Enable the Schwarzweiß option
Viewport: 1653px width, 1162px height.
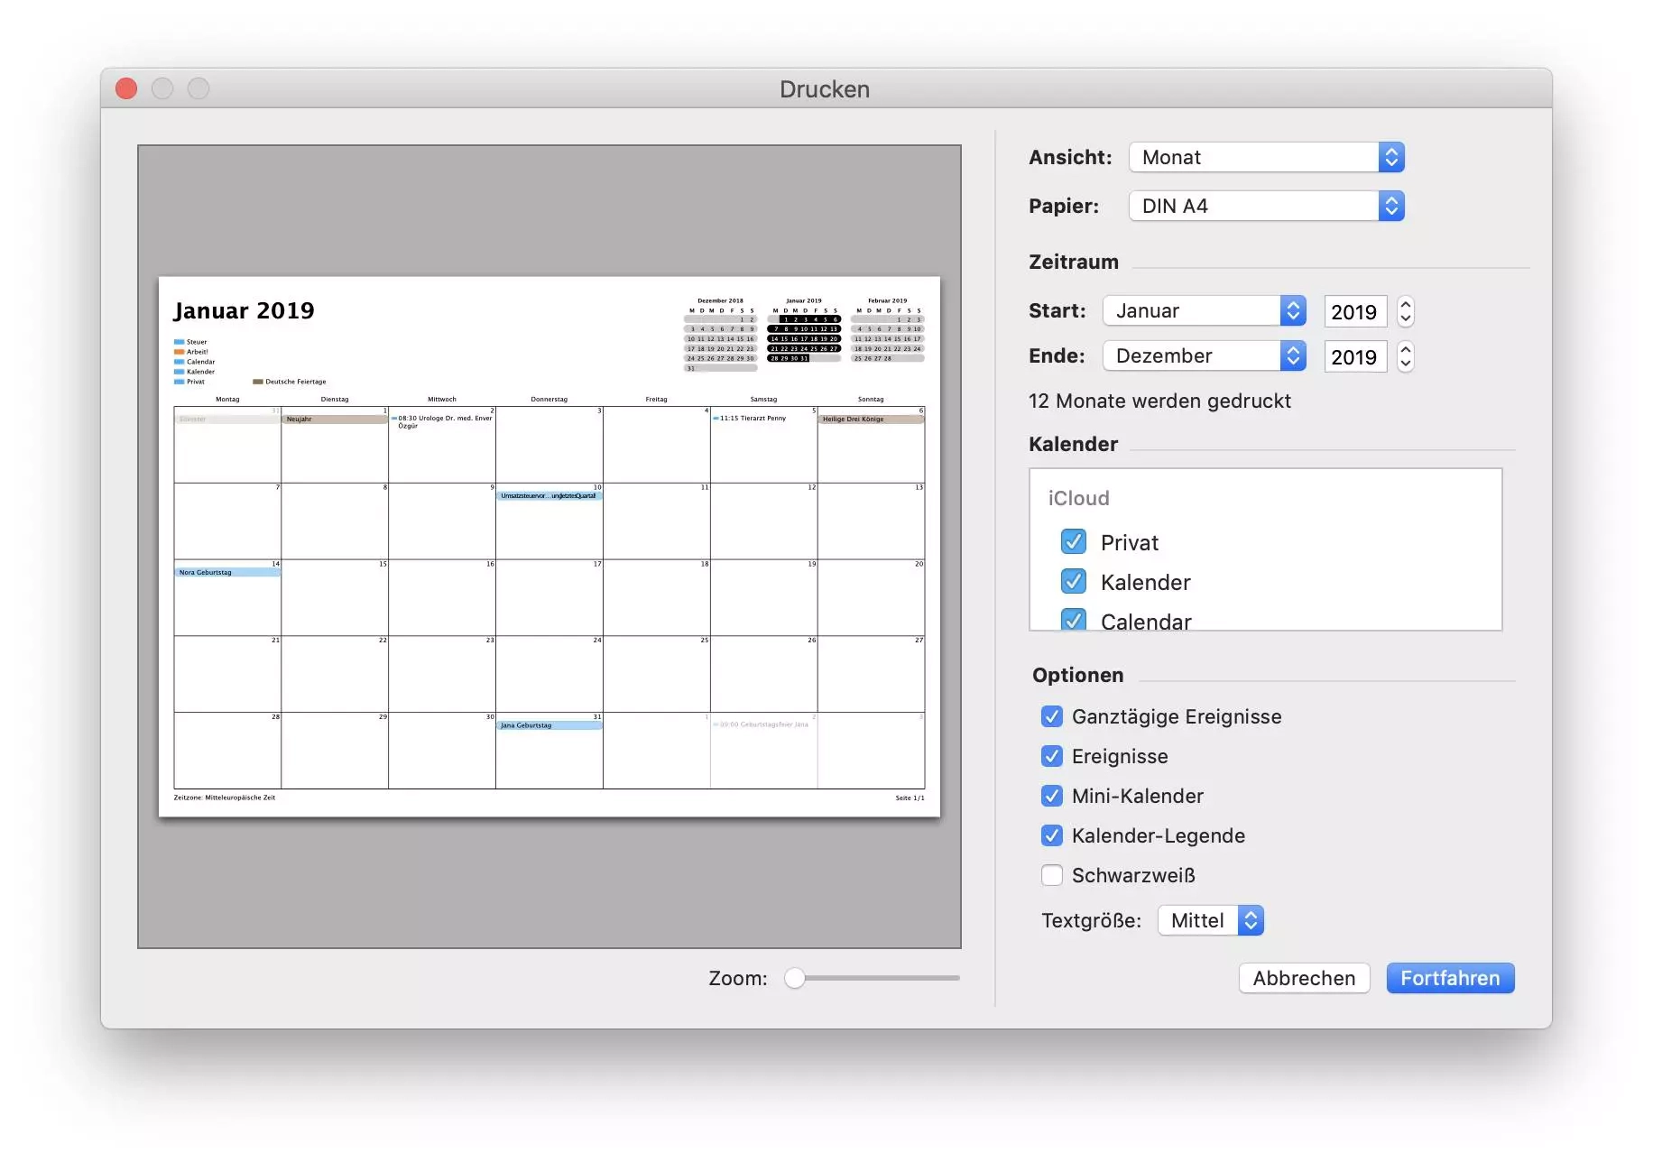click(x=1052, y=875)
